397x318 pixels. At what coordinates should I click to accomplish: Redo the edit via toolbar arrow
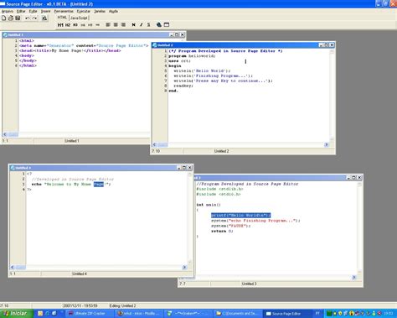(x=34, y=18)
